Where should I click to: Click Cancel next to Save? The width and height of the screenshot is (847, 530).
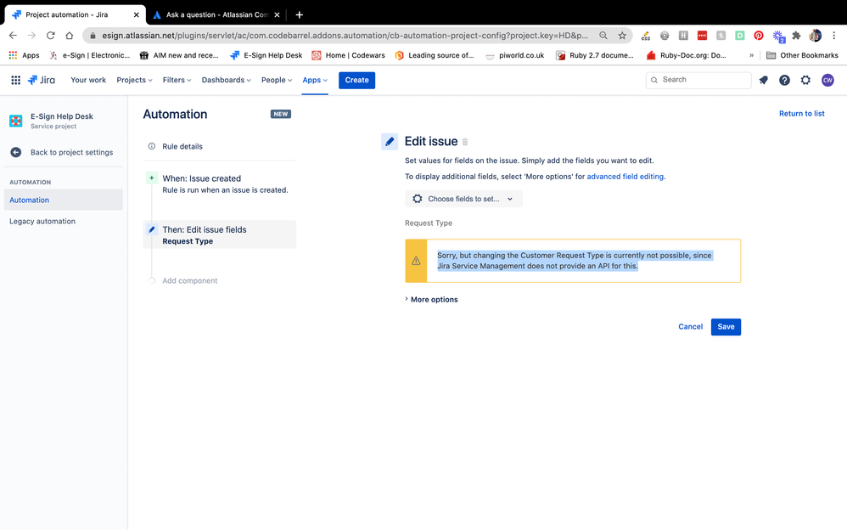coord(690,327)
